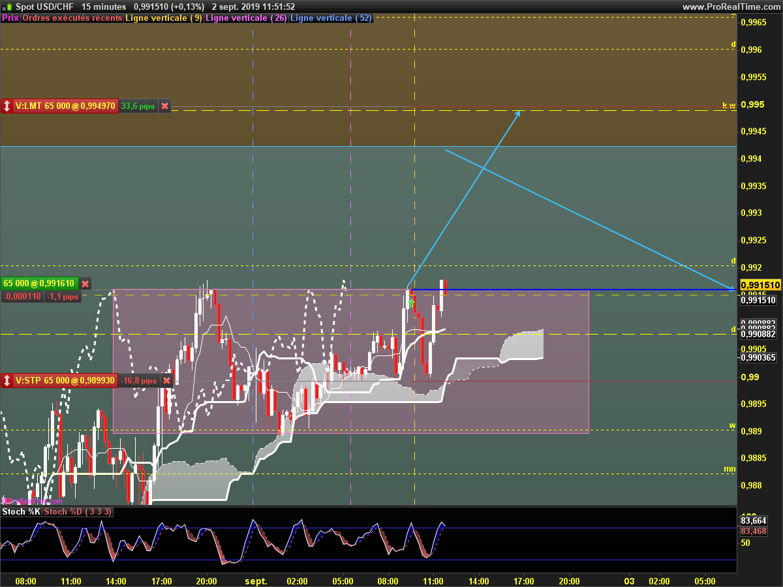Click the 08:00 time axis label at left
783x587 pixels.
(25, 580)
